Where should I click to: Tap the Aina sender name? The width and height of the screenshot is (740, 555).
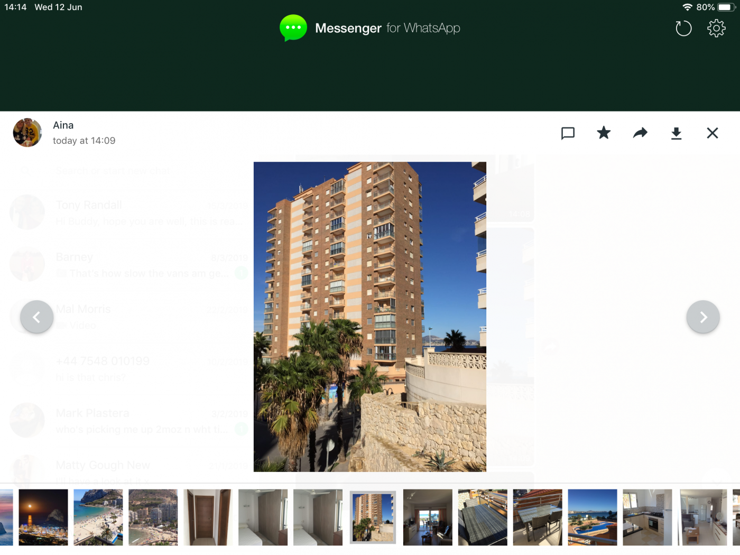coord(63,125)
